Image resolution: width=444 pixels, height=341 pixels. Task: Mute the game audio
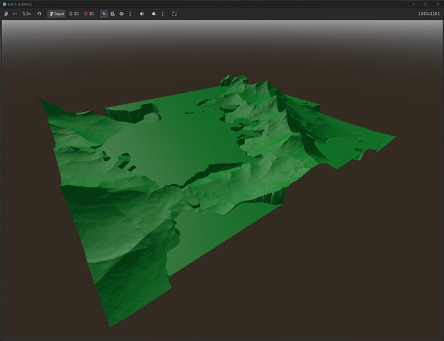142,14
